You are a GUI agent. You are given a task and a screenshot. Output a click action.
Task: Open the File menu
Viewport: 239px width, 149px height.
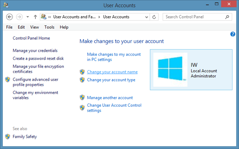(x=9, y=27)
